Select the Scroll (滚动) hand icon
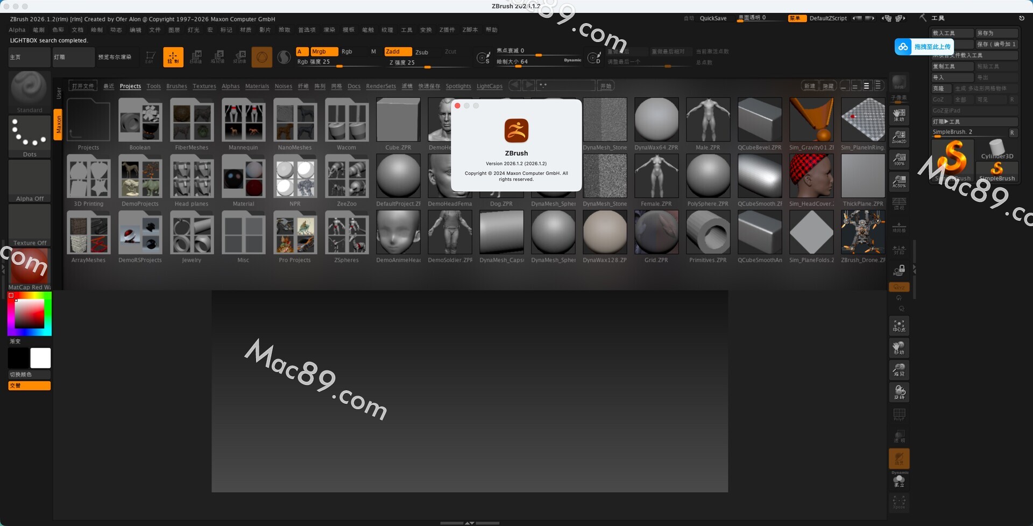The width and height of the screenshot is (1033, 526). (898, 115)
